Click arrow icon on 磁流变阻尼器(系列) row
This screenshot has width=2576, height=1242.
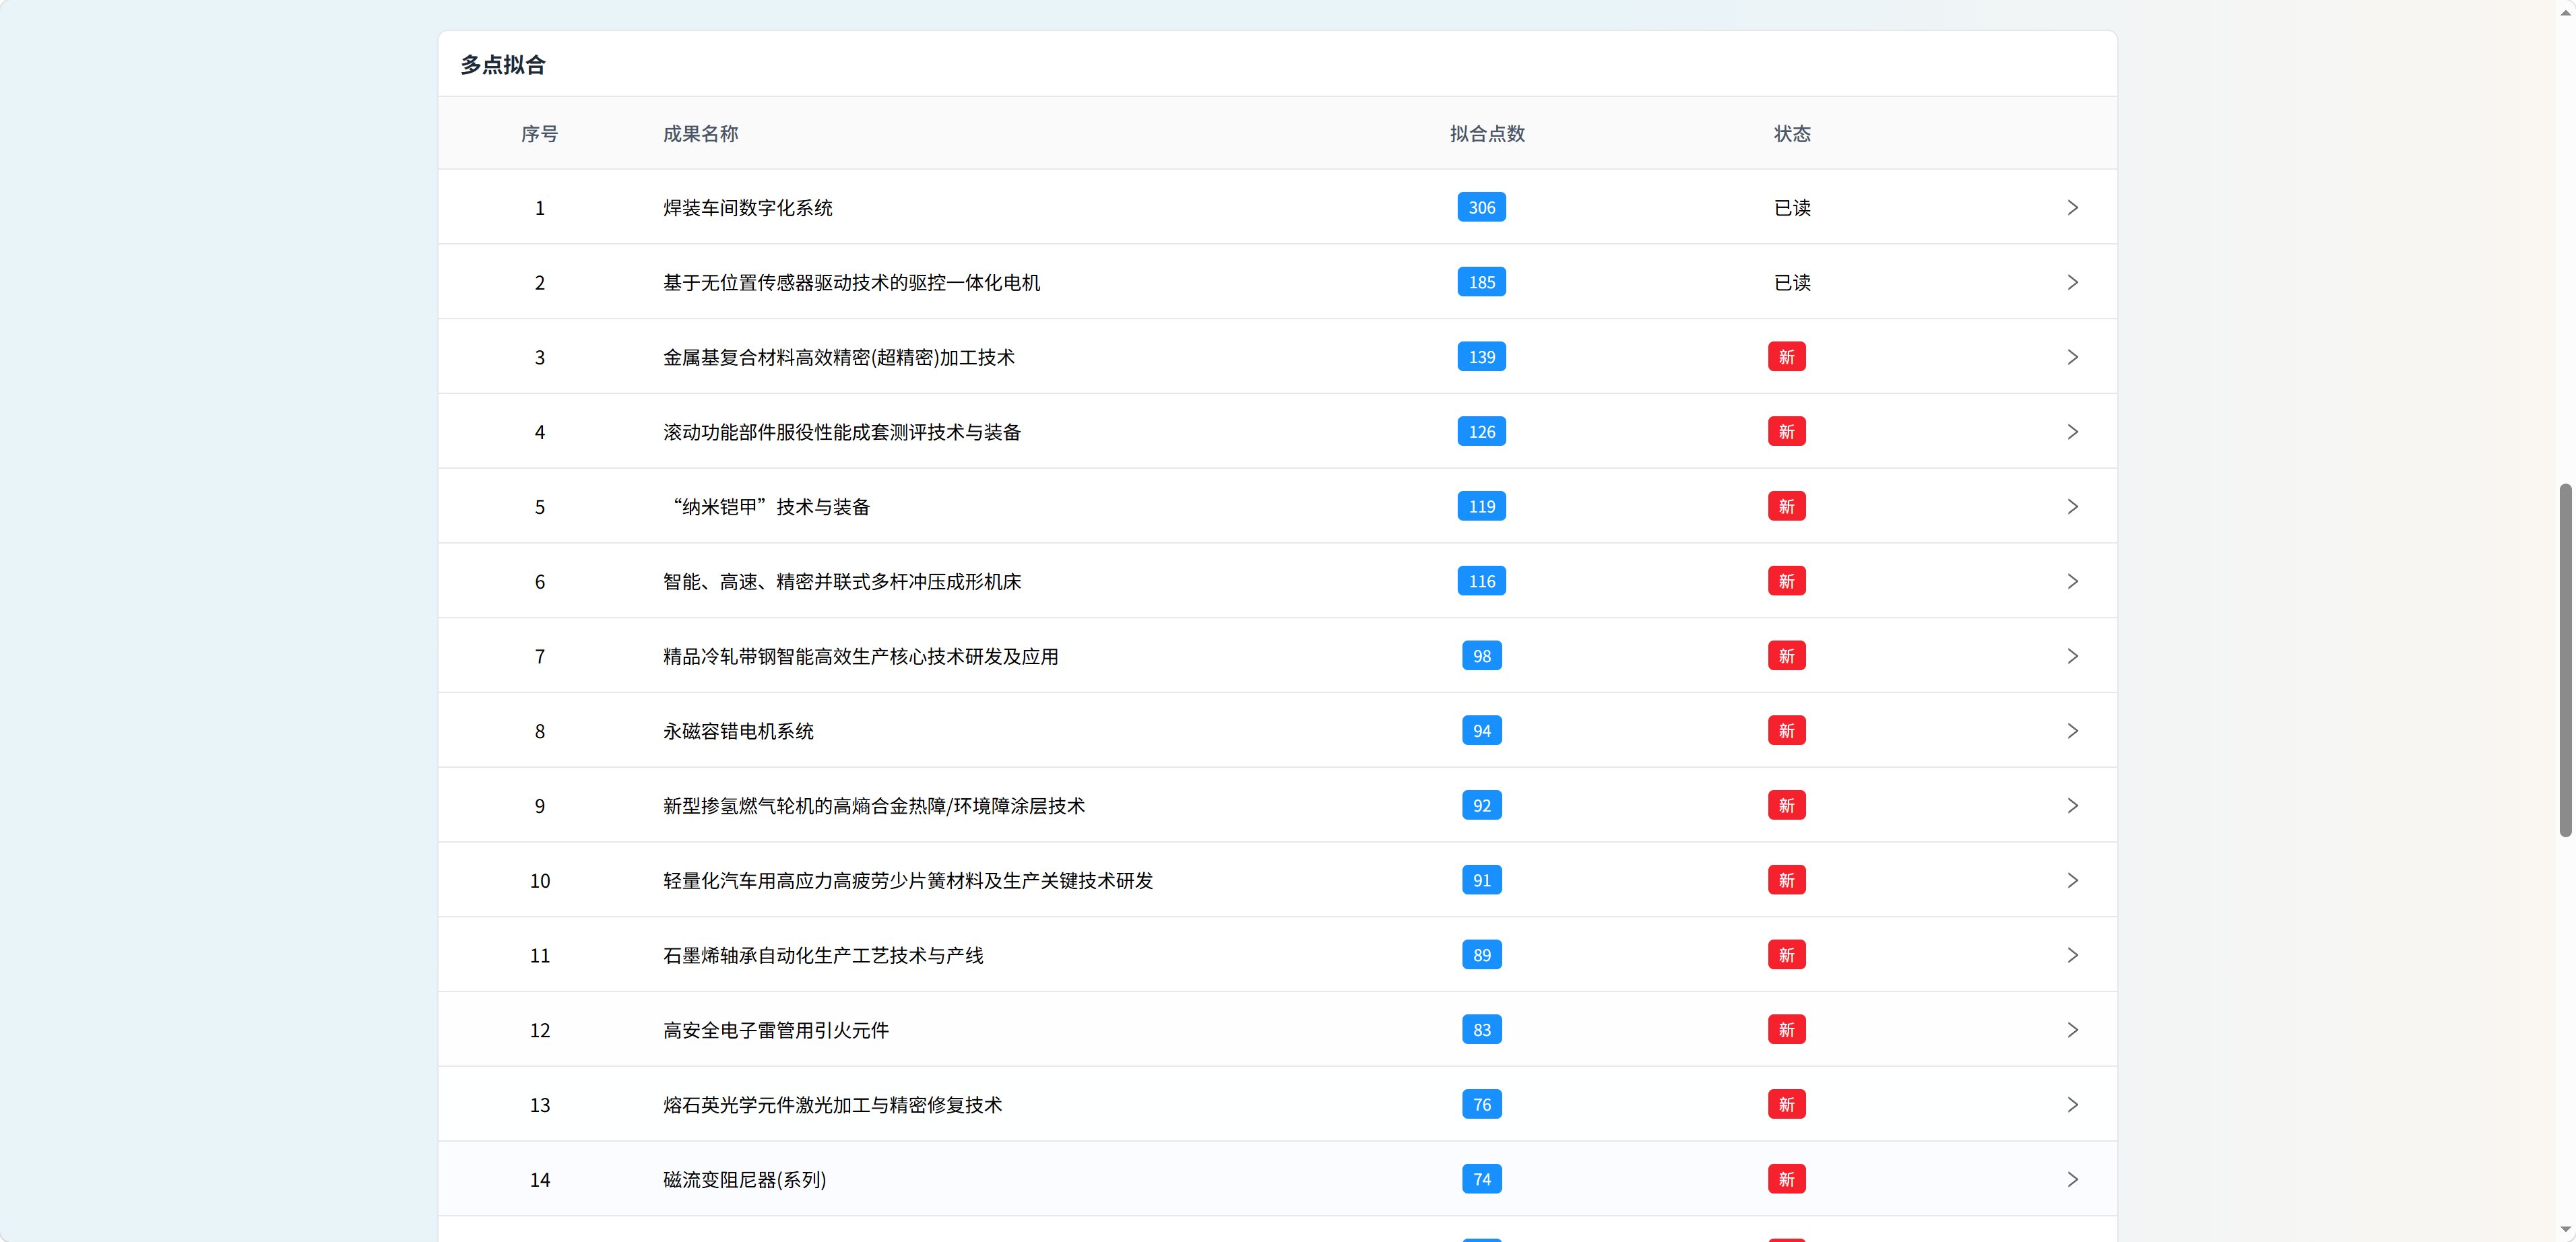(2072, 1179)
